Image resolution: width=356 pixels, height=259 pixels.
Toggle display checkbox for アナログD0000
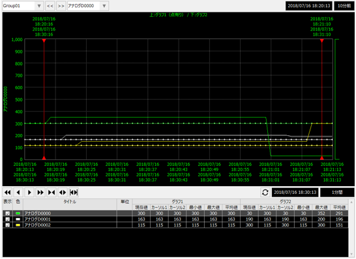click(7, 213)
